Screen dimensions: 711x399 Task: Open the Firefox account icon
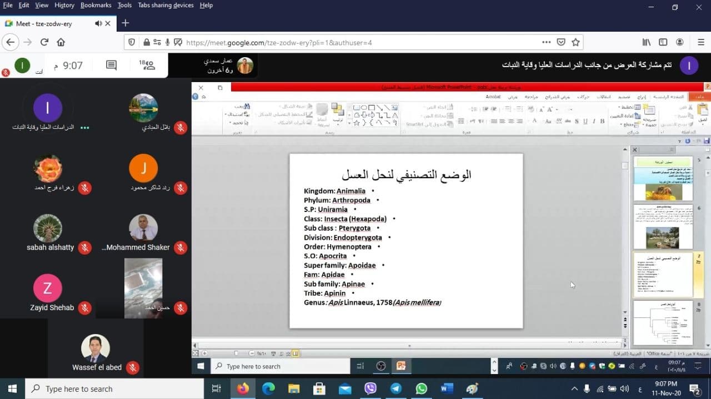tap(679, 42)
